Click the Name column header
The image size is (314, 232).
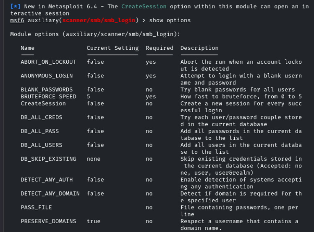tap(27, 48)
